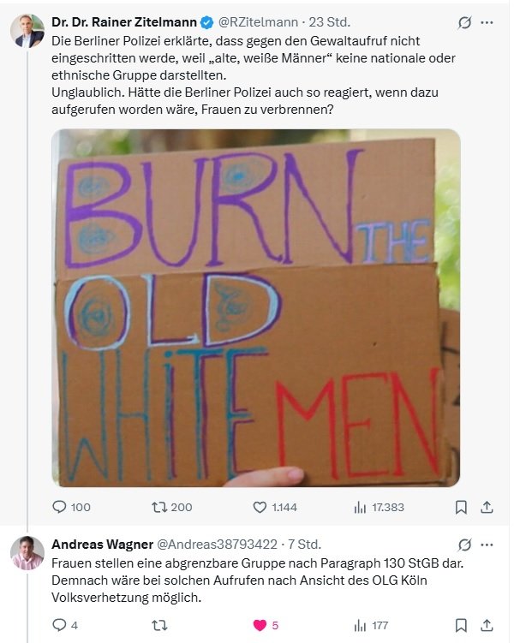Share Andreas Wagner's reply
Screen dimensions: 520x643
(x=487, y=625)
